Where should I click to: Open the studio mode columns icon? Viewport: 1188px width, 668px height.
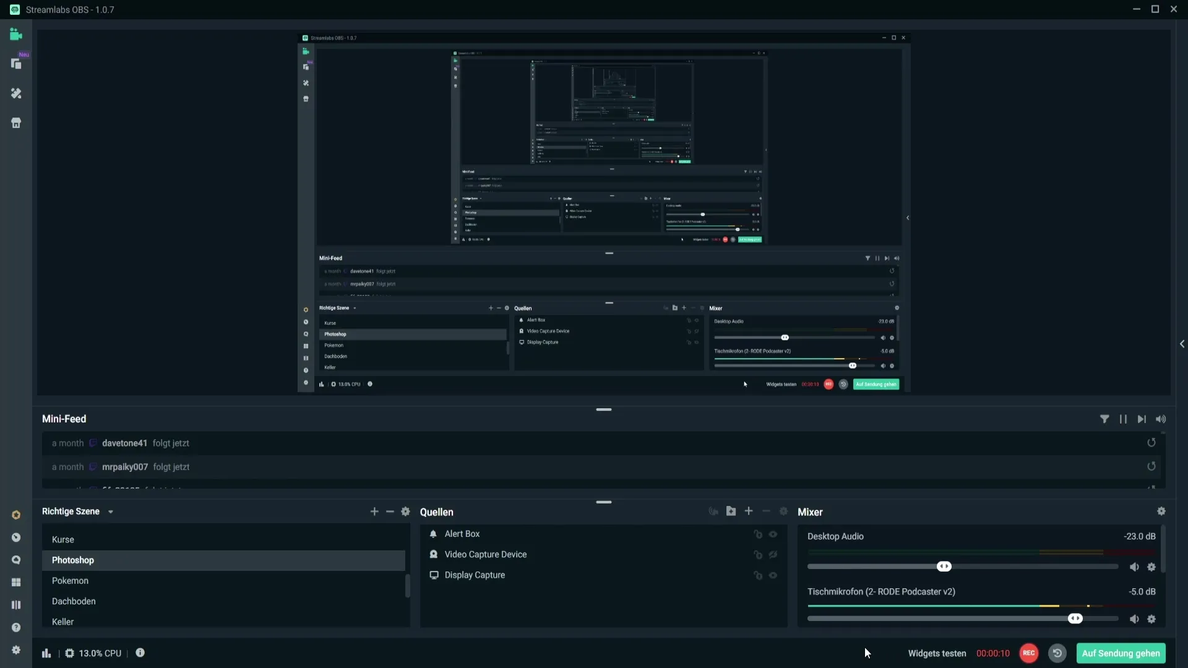pos(16,605)
